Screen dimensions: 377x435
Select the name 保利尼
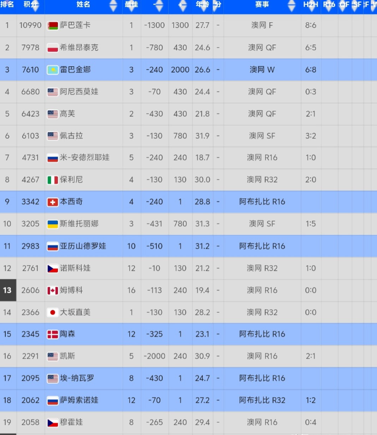tap(71, 180)
